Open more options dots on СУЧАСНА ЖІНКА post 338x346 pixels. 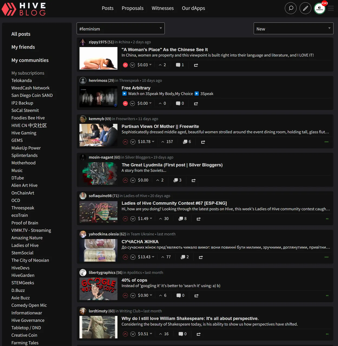[x=327, y=257]
